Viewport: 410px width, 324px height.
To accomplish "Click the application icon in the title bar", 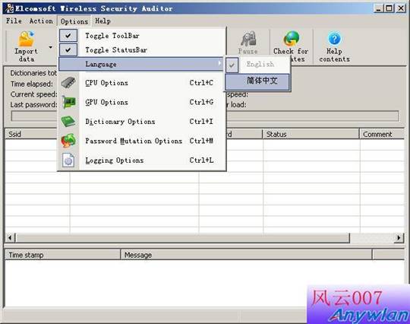I will point(10,8).
